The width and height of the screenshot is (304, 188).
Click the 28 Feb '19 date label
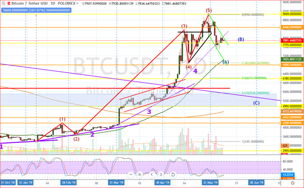pyautogui.click(x=68, y=183)
